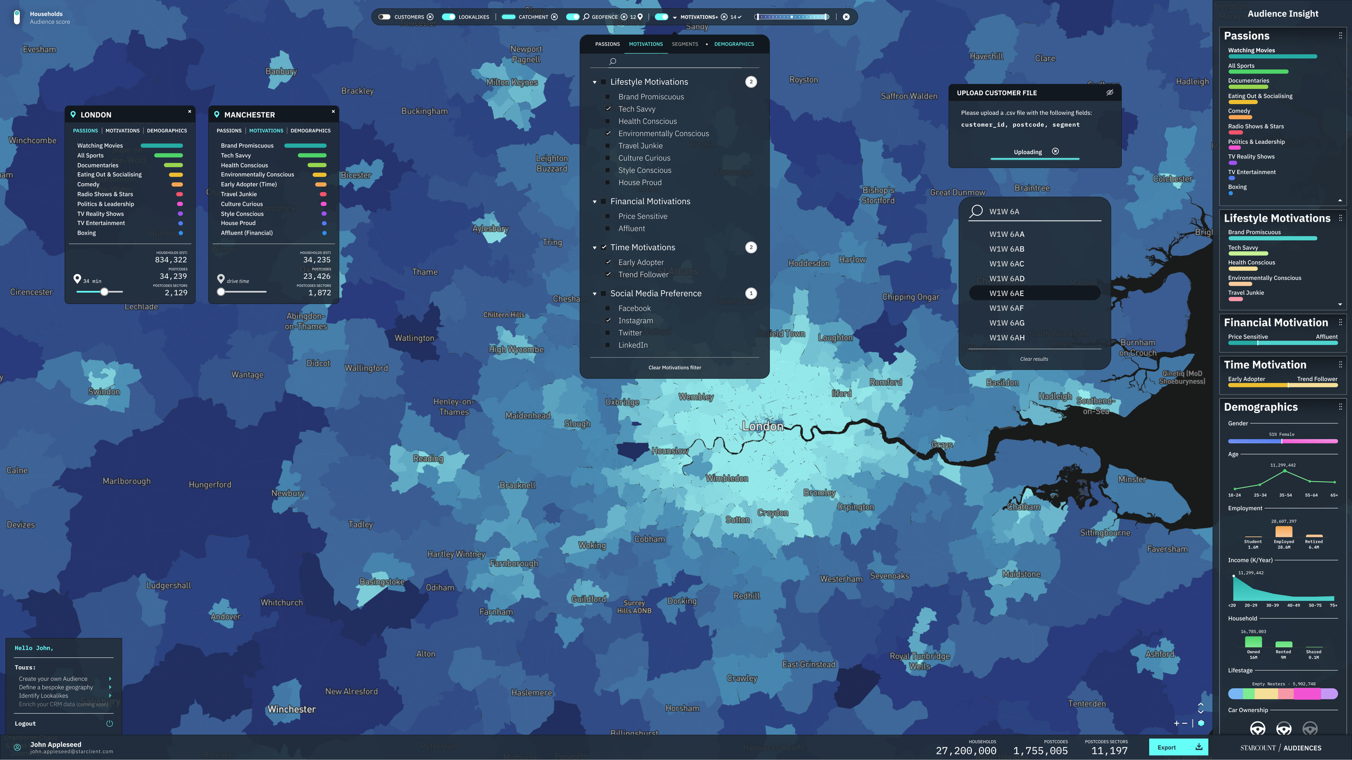Screen dimensions: 1352x760
Task: Hide upload panel using crossed-eye icon
Action: (1110, 92)
